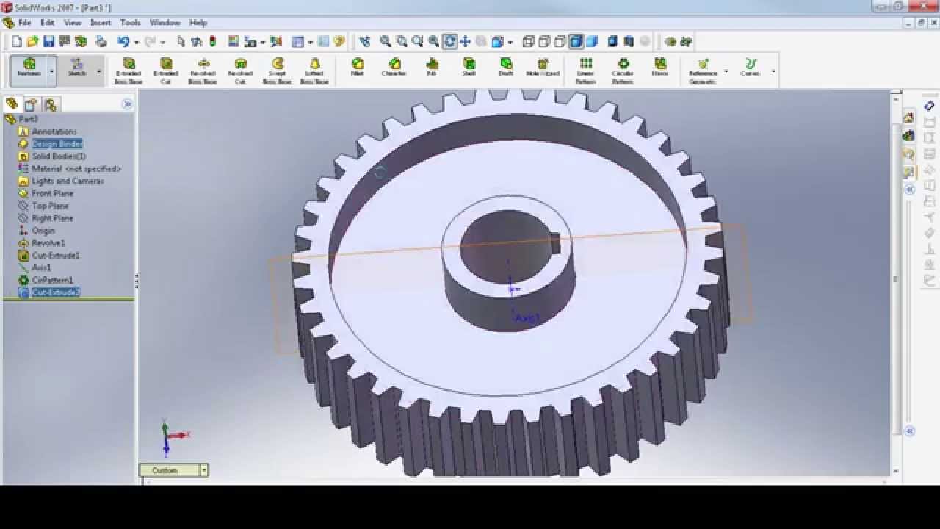
Task: Activate the Revolved Boss/Base feature
Action: [x=204, y=70]
